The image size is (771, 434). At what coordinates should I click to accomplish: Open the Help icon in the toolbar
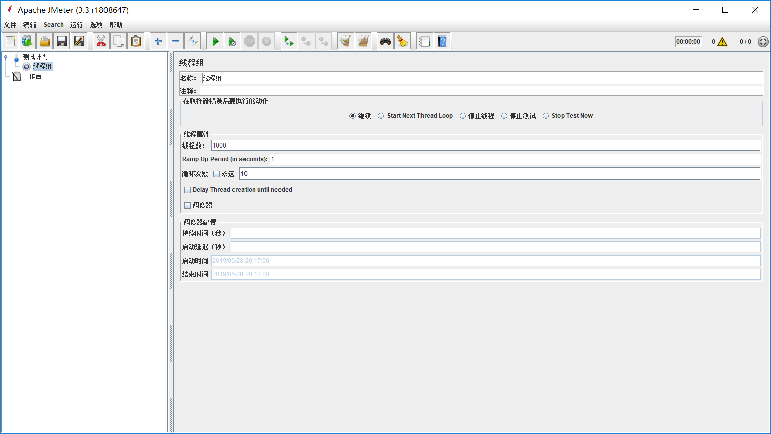(442, 41)
